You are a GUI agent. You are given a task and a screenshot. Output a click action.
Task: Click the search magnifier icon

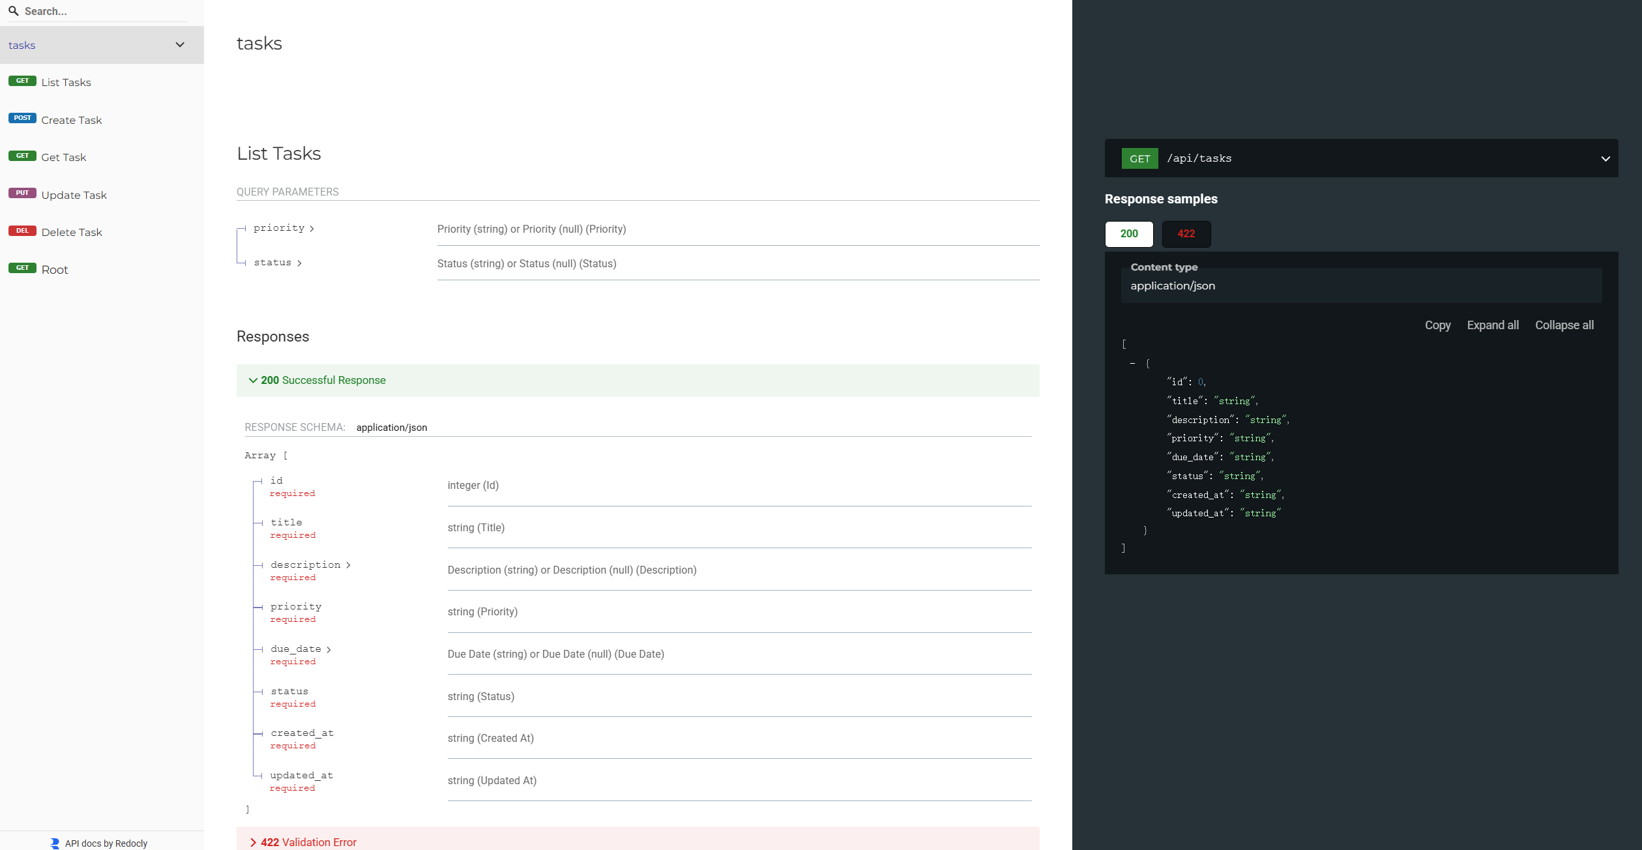pos(13,11)
